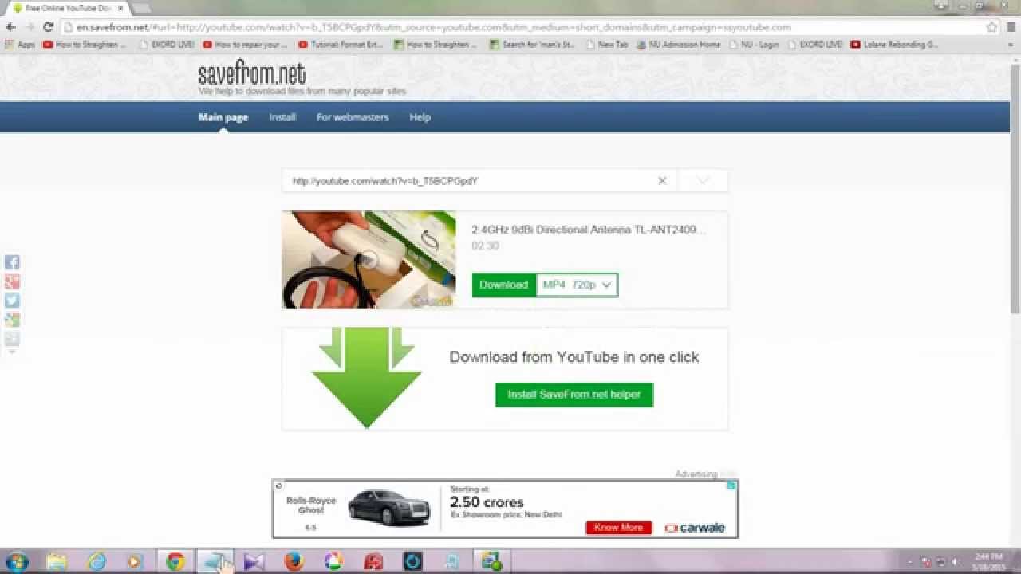Viewport: 1021px width, 574px height.
Task: Open File Explorer from the taskbar
Action: point(57,561)
